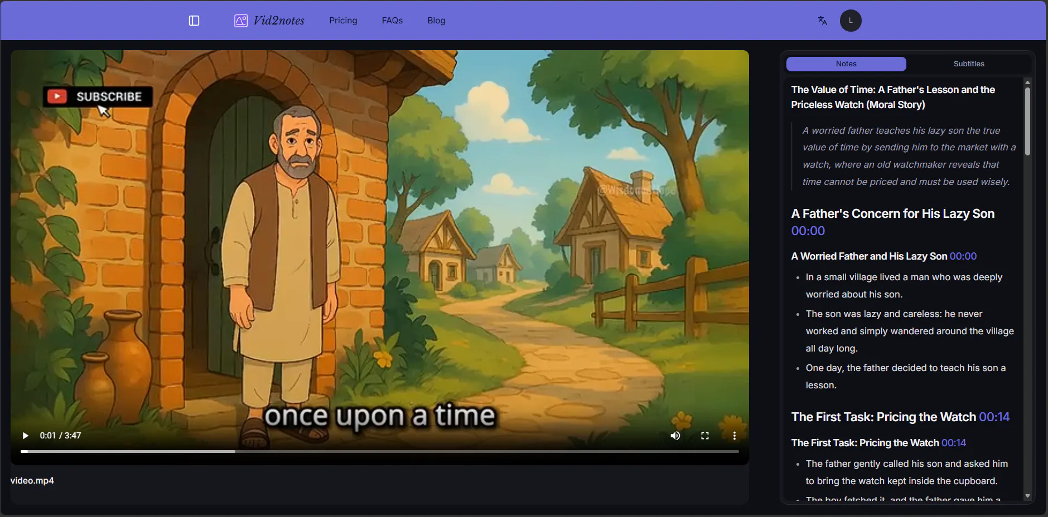This screenshot has height=517, width=1048.
Task: Click the notes title 'The Value of Time'
Action: pos(893,97)
